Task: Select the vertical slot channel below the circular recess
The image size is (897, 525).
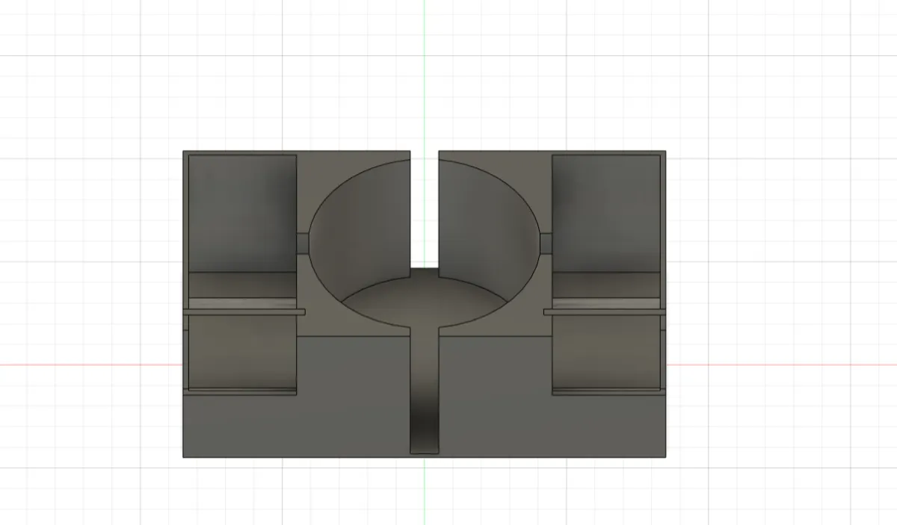Action: (425, 391)
